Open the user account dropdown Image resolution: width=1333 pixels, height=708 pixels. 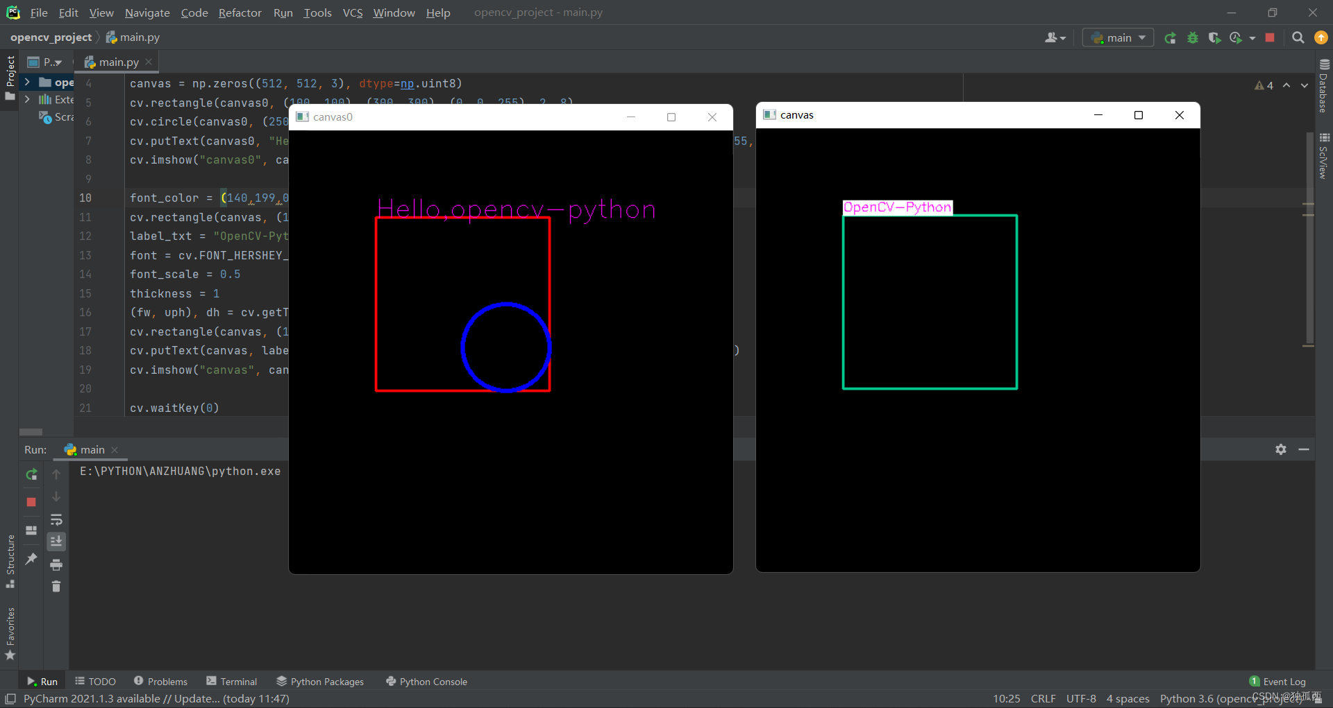(1055, 37)
